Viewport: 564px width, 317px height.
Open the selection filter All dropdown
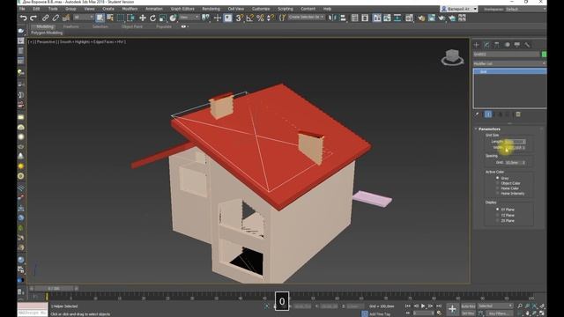point(84,18)
